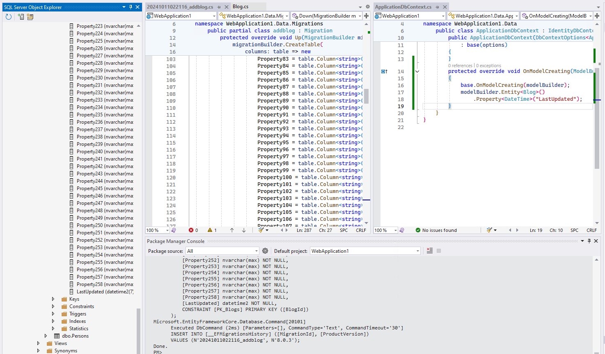Close the 20241011022116_addblog.cs tab
Screen dimensions: 605x354
227,7
